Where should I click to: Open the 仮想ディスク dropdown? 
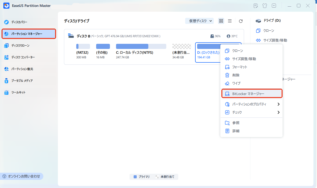tap(199, 21)
